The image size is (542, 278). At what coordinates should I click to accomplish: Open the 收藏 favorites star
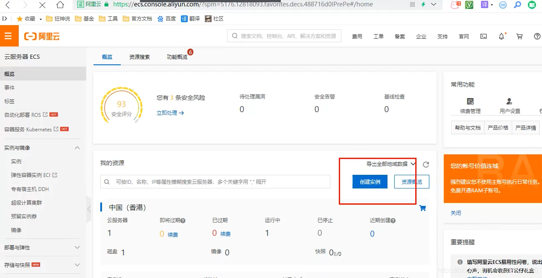point(20,19)
